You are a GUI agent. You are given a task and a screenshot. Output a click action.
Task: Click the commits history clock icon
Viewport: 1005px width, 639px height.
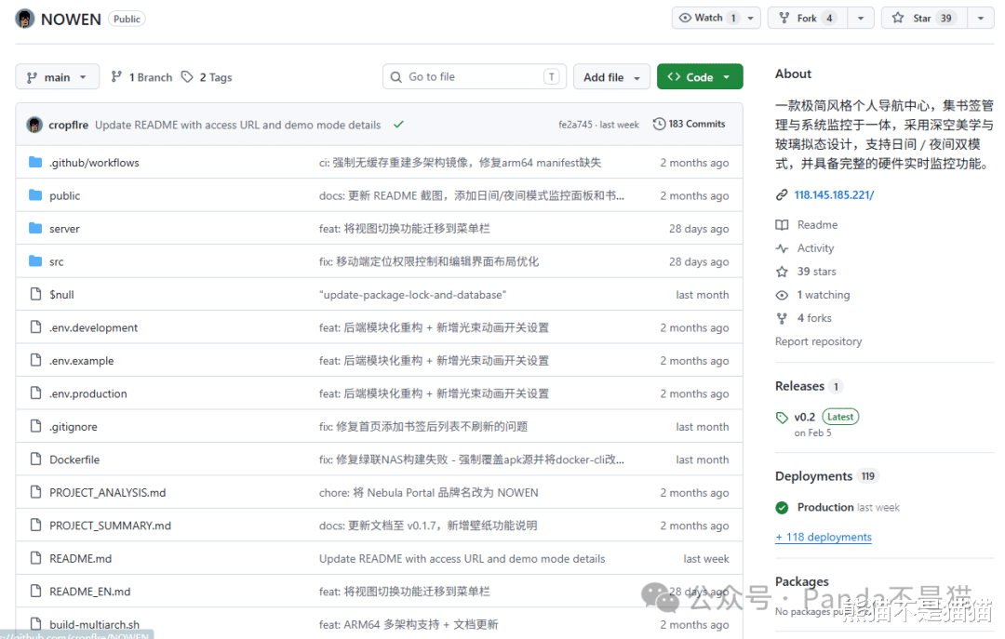pos(659,124)
